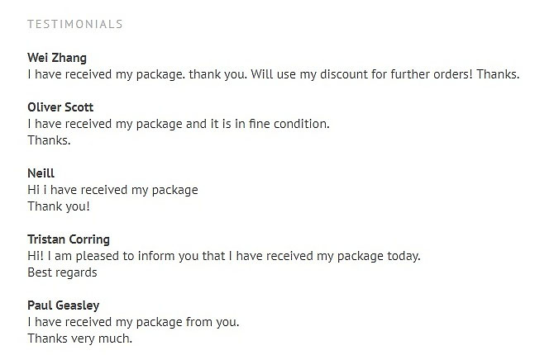Viewport: 554px width, 355px height.
Task: Select the Paul Geasley reviewer name
Action: click(65, 305)
